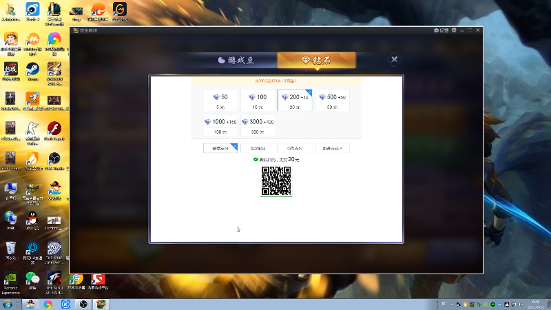Switch to OBS in the taskbar

click(x=83, y=304)
